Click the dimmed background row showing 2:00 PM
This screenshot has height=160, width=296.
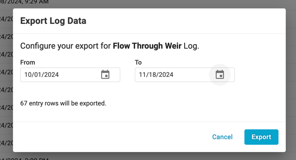24,159
